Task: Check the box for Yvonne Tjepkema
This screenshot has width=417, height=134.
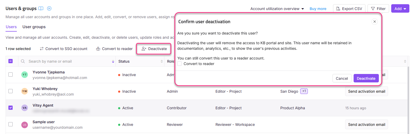Action: pyautogui.click(x=11, y=75)
